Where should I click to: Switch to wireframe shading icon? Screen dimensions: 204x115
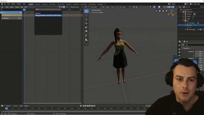167,7
